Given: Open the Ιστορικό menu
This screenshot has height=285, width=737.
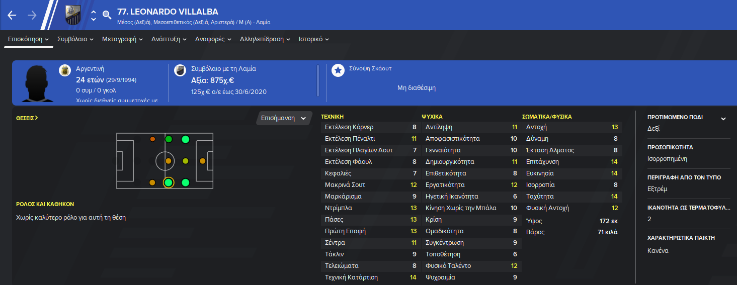Looking at the screenshot, I should [x=314, y=39].
